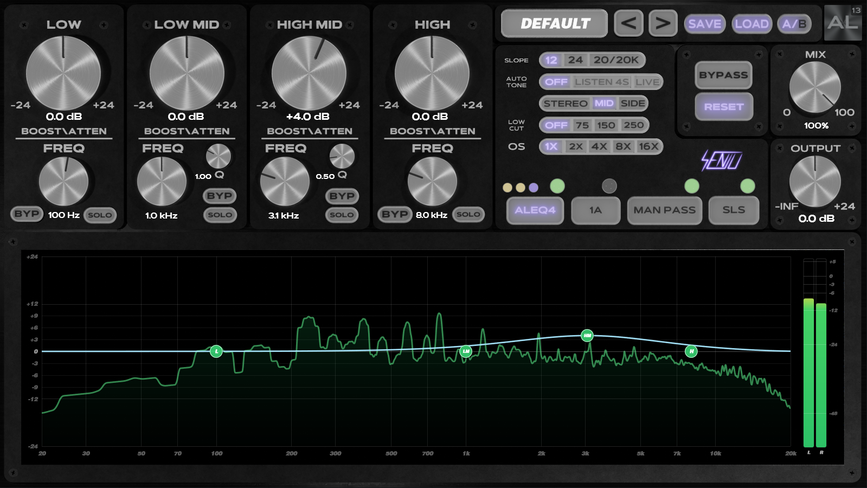The width and height of the screenshot is (867, 488).
Task: Click the High band frequency knob
Action: coord(432,182)
